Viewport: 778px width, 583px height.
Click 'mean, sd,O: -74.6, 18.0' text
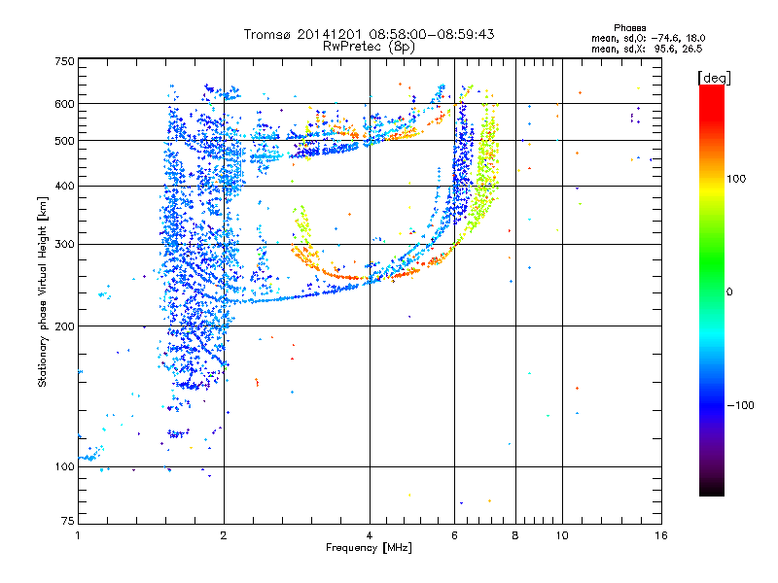pos(648,38)
